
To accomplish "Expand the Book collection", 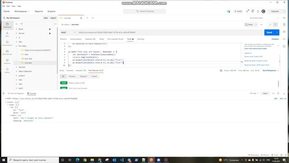I will click(16, 29).
